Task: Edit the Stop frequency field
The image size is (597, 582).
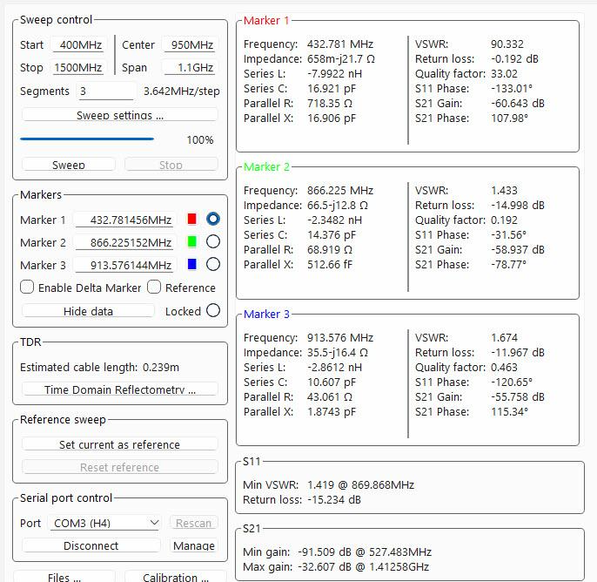Action: point(77,68)
